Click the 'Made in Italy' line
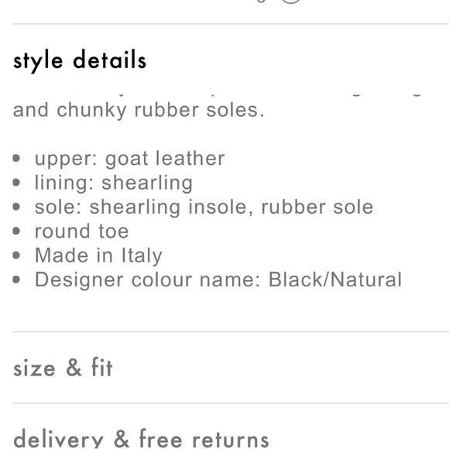Viewport: 449px width, 449px height. (98, 255)
